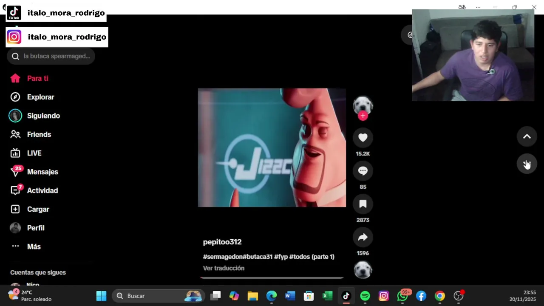Go to previous video with the up chevron
The height and width of the screenshot is (306, 544).
coord(527,136)
